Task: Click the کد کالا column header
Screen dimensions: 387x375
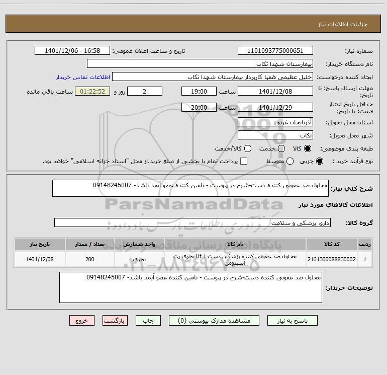Action: (x=332, y=245)
